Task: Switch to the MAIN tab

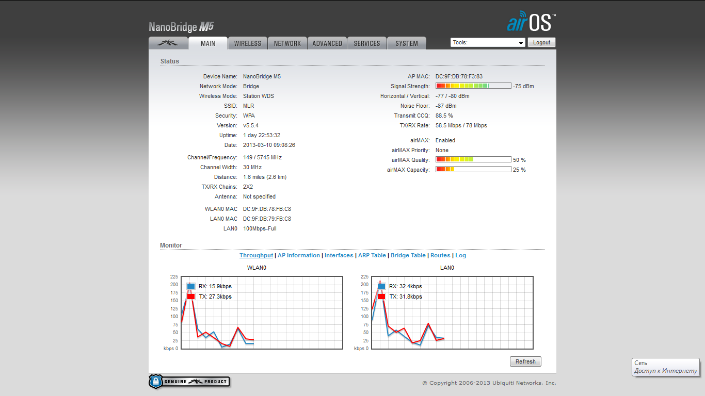Action: pos(208,43)
